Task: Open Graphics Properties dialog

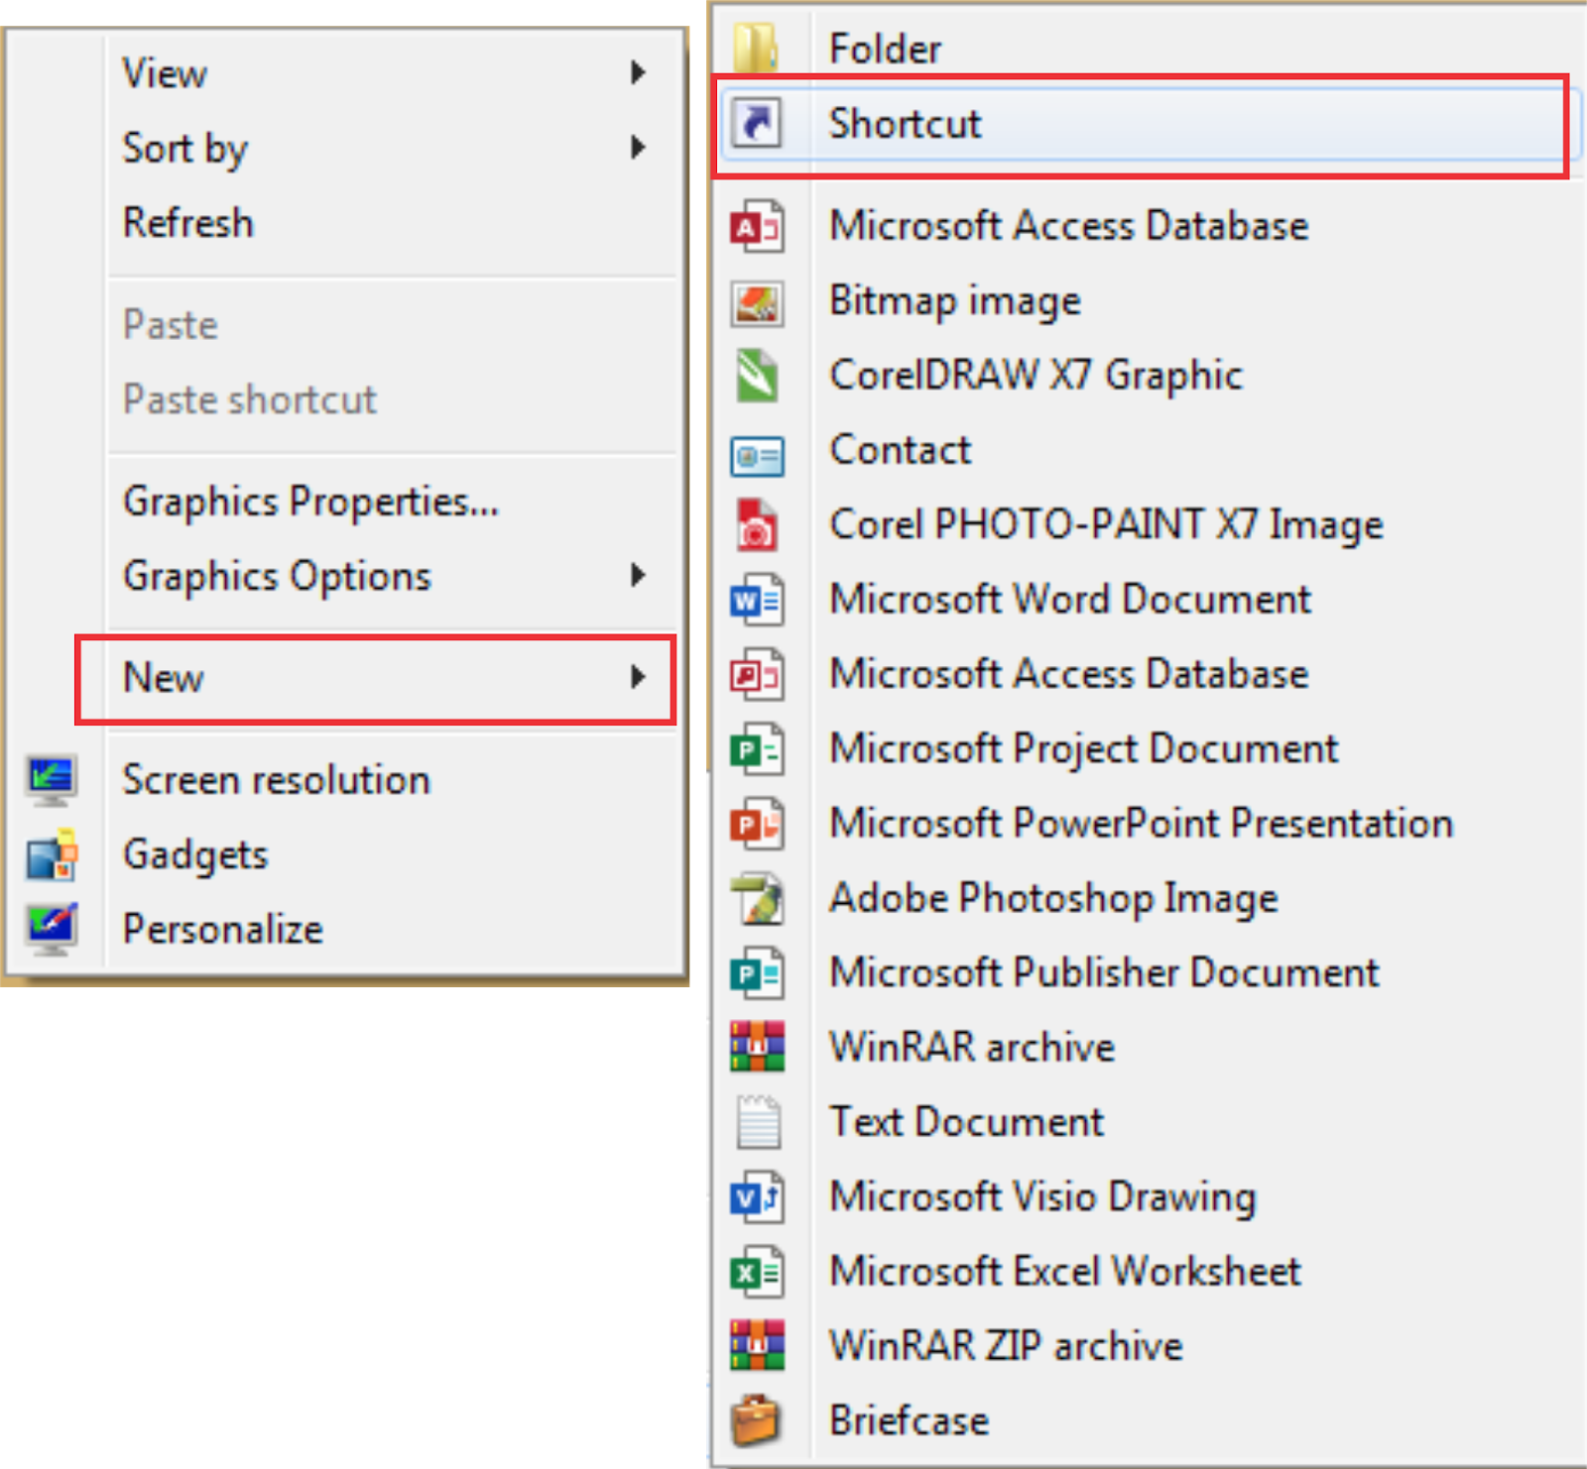Action: [x=309, y=502]
